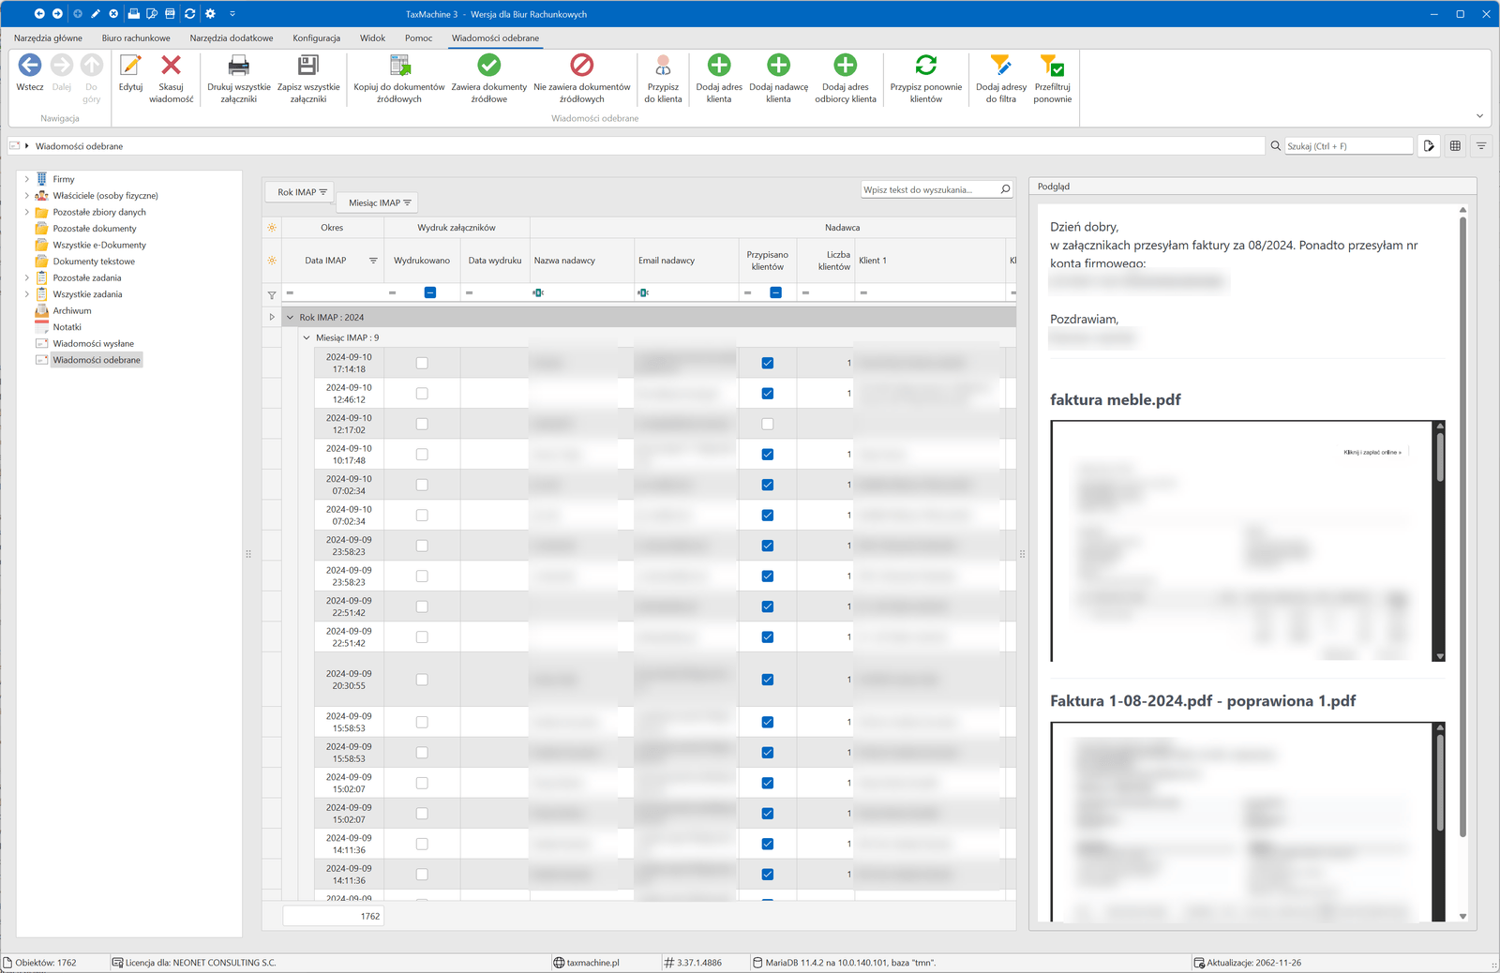Mark message as Zawiera dokumenty źródłowe

coord(488,66)
